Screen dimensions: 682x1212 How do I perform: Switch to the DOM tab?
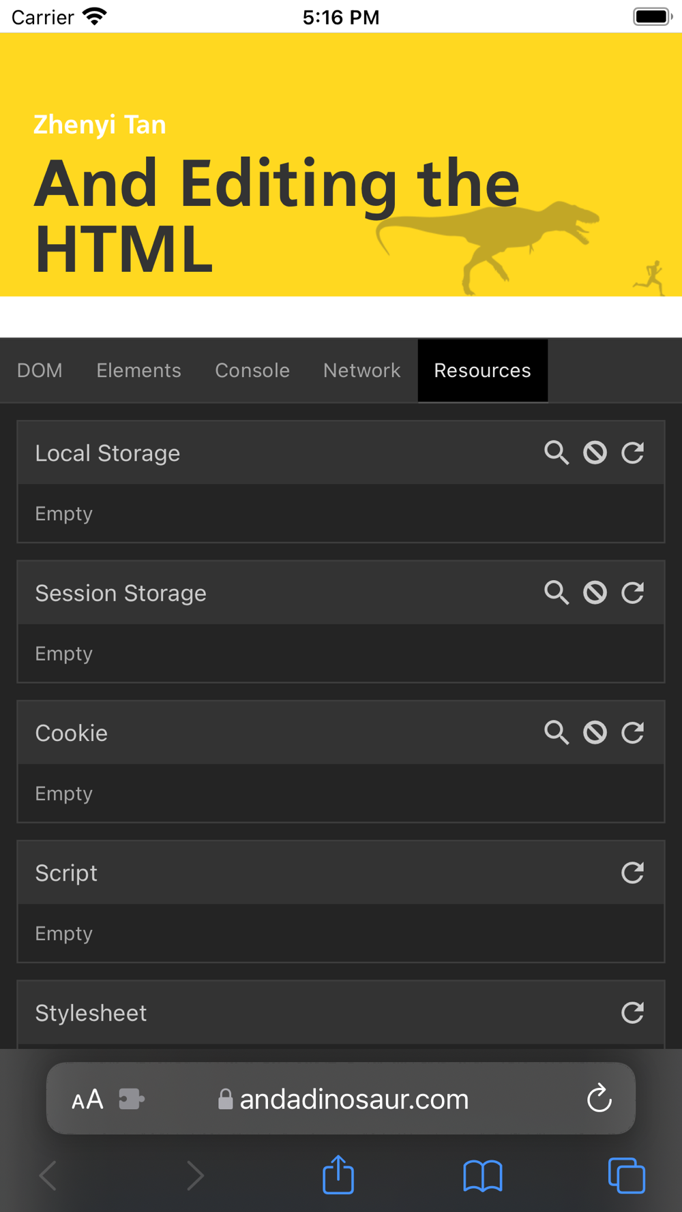click(x=40, y=370)
